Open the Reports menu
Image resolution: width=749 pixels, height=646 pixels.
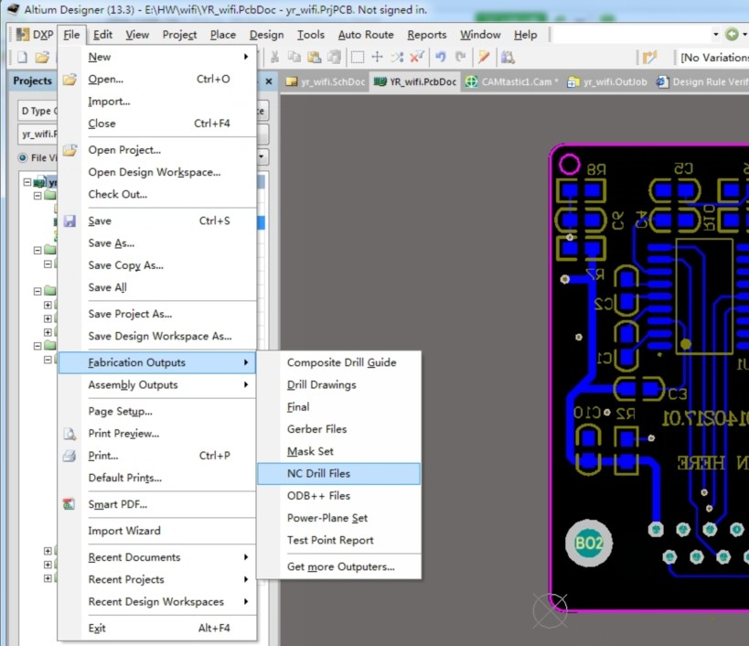426,35
